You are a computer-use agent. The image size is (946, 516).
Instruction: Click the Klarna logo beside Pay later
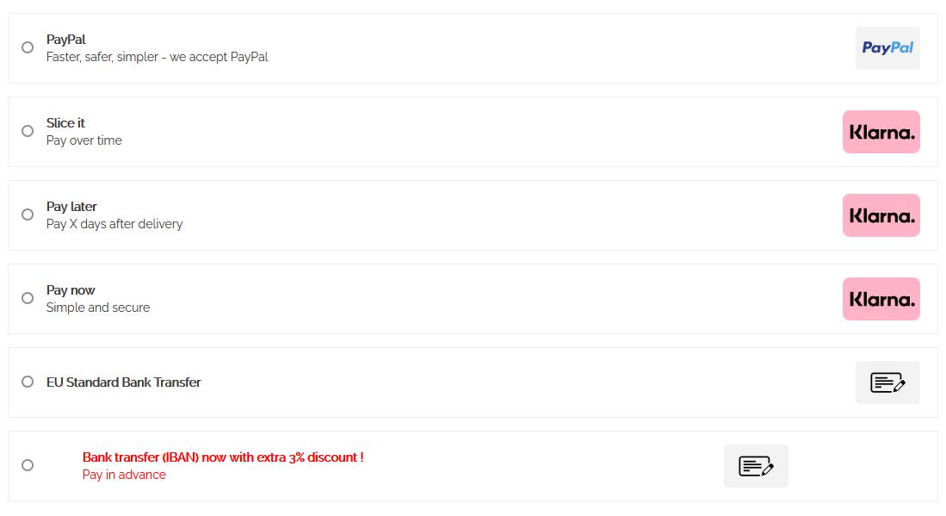pyautogui.click(x=881, y=215)
